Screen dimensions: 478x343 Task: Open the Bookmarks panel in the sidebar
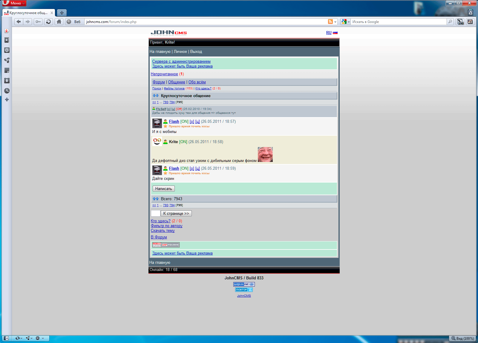[x=7, y=40]
